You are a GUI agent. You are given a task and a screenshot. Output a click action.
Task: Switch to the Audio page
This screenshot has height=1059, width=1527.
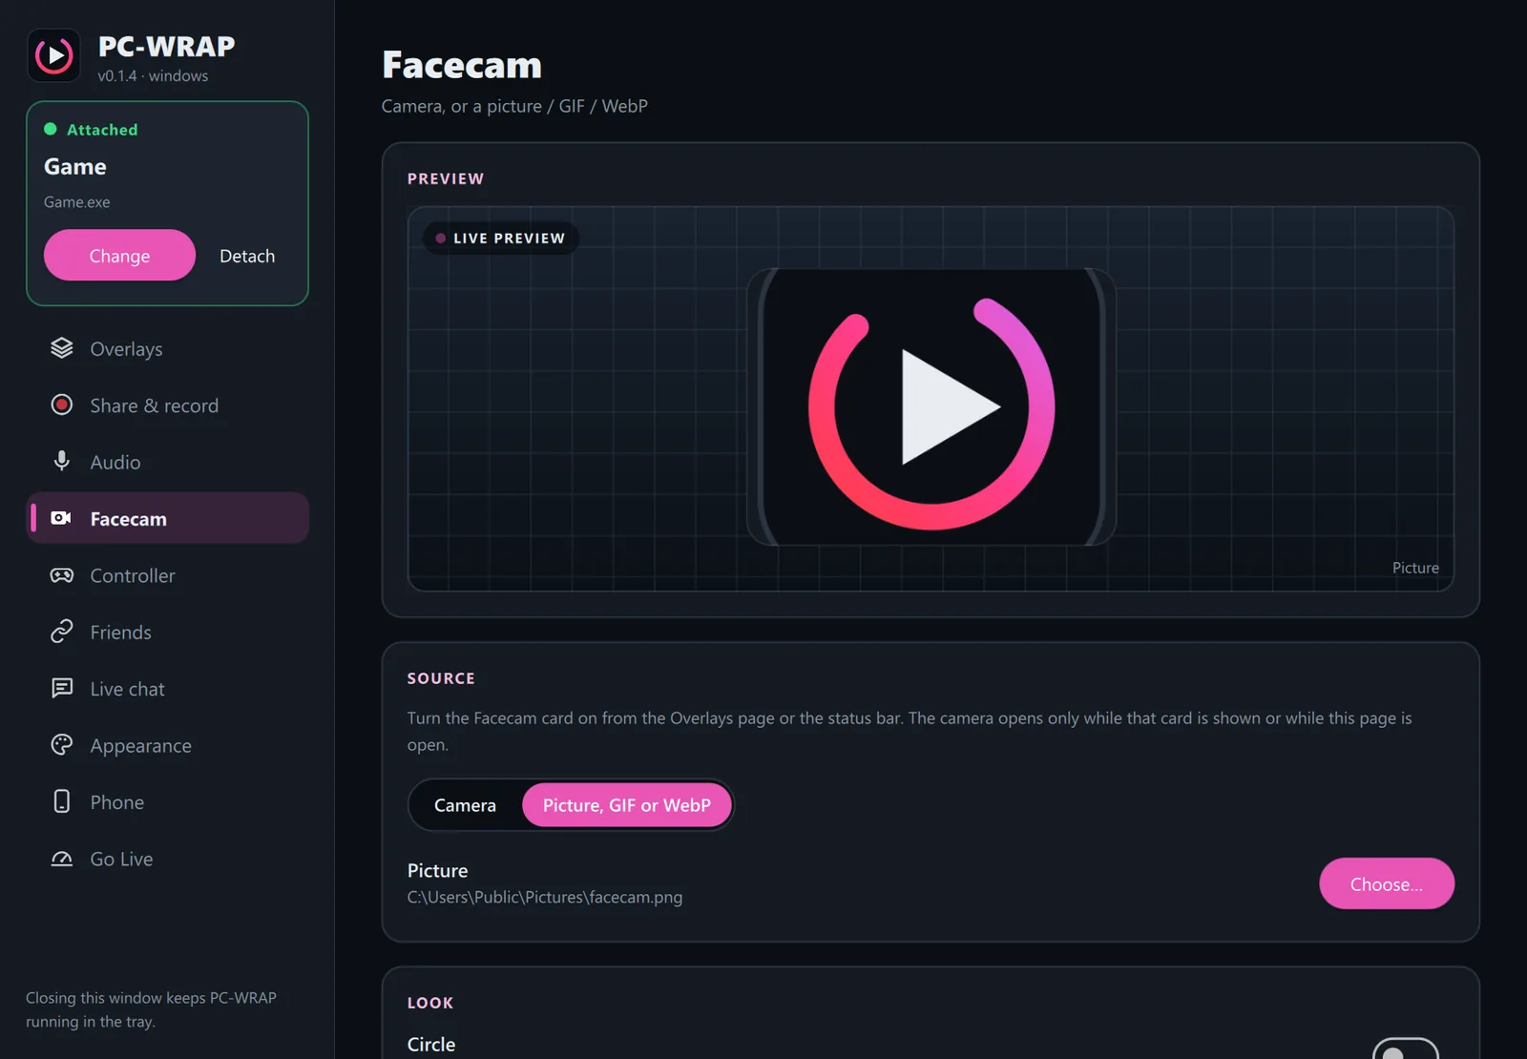coord(167,463)
